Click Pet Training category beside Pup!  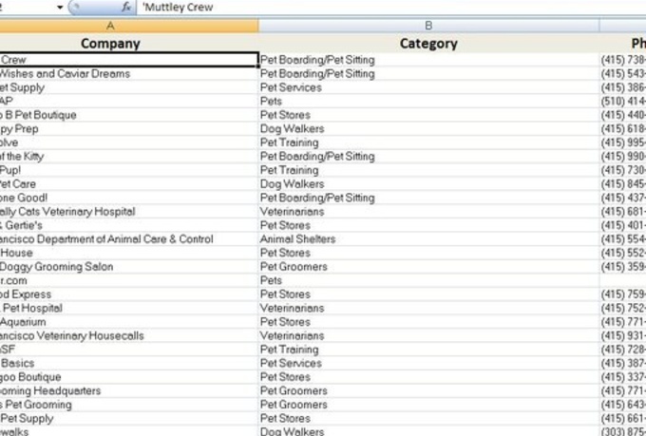coord(428,170)
